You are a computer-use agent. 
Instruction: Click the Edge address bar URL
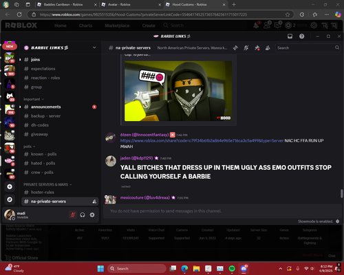pos(143,14)
